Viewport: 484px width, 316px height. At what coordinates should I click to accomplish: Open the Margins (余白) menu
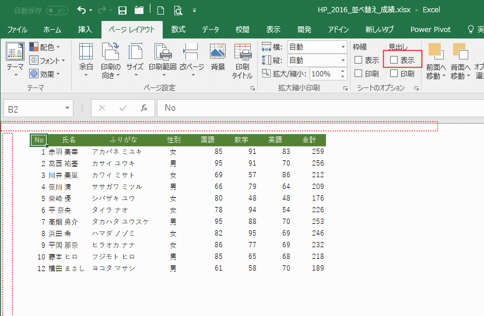86,60
